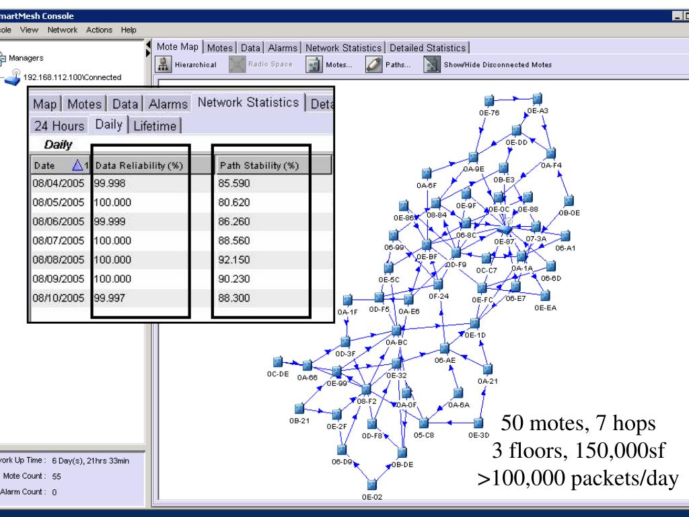Select mote 0E-EA on the map

point(545,296)
